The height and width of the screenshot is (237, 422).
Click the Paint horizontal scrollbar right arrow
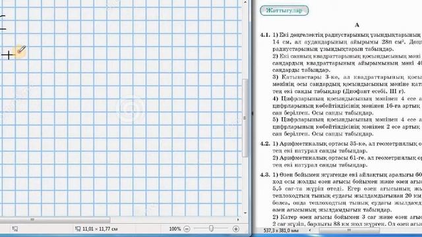(x=238, y=220)
